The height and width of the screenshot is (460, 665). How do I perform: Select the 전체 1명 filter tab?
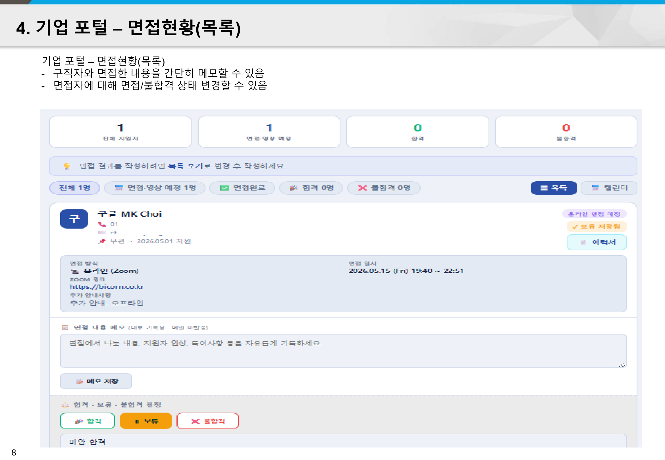pos(75,188)
